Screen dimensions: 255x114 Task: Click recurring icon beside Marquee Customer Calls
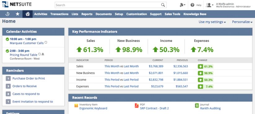pyautogui.click(x=46, y=42)
